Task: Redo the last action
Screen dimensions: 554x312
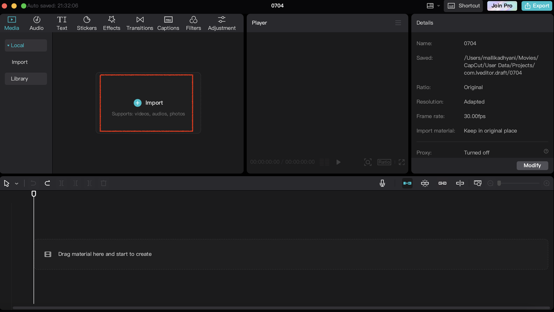Action: 47,183
